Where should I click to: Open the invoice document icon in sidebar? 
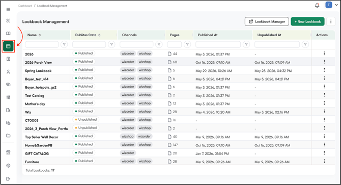pos(8,59)
